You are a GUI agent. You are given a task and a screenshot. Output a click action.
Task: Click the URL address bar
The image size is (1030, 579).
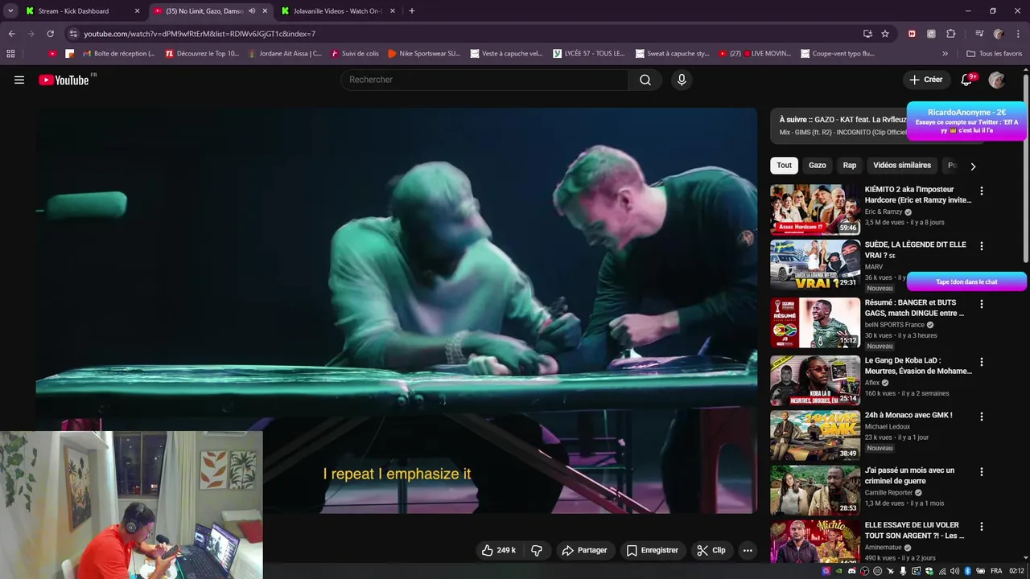click(467, 34)
